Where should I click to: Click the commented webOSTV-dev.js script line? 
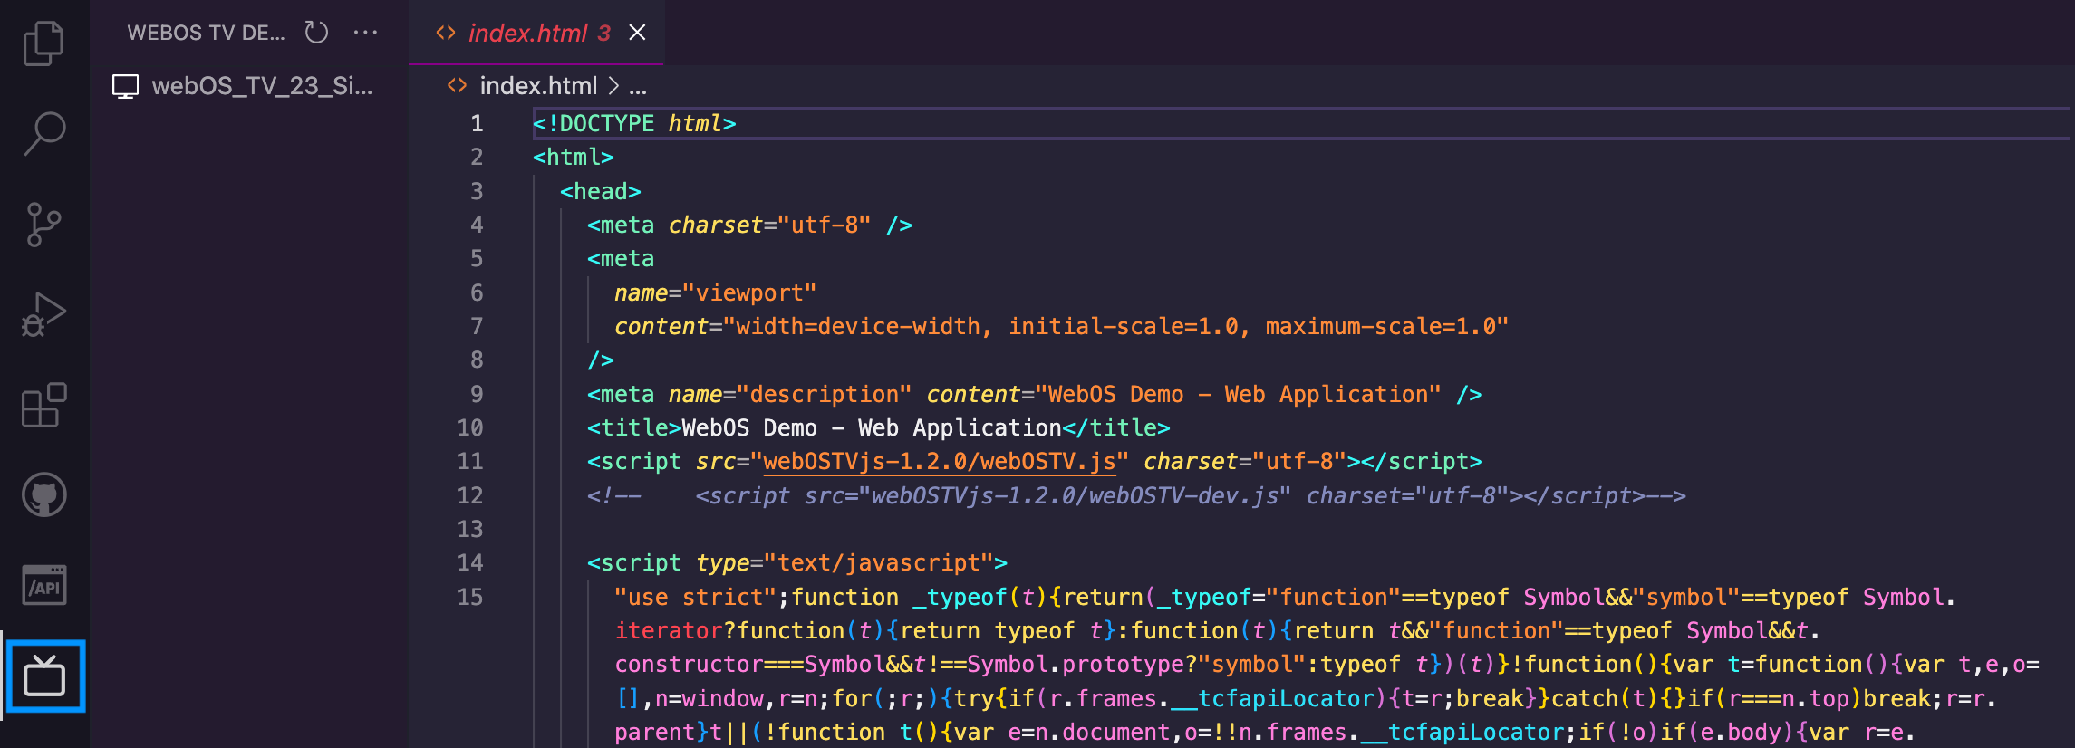[x=1136, y=495]
